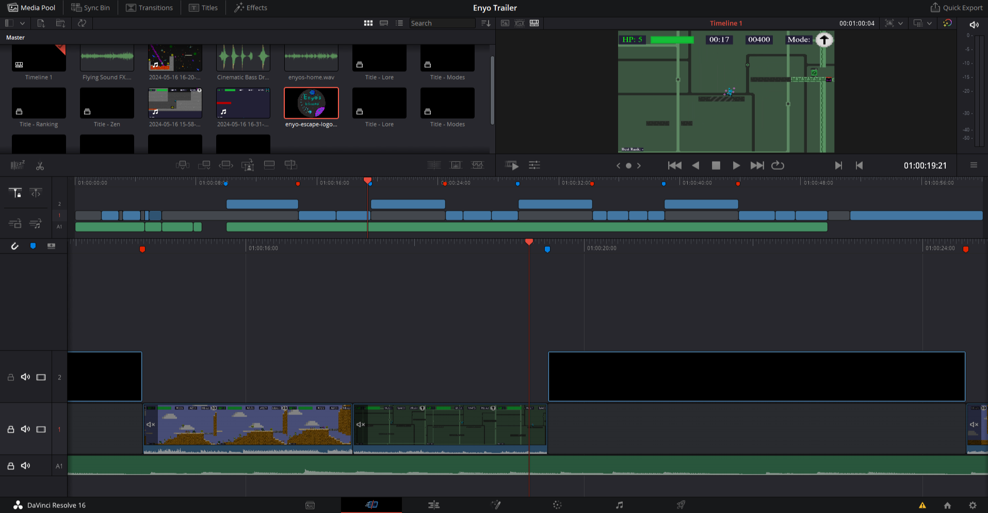This screenshot has height=513, width=988.
Task: Open the Fairlight music note page
Action: pos(619,505)
